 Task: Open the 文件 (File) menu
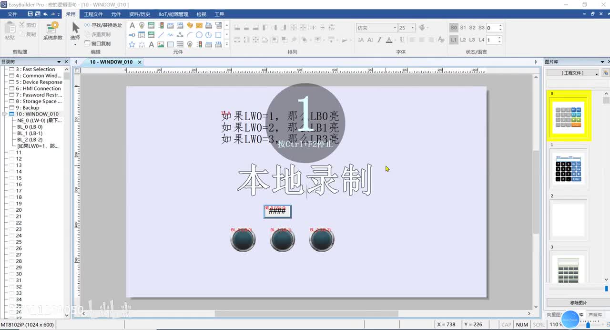point(12,14)
